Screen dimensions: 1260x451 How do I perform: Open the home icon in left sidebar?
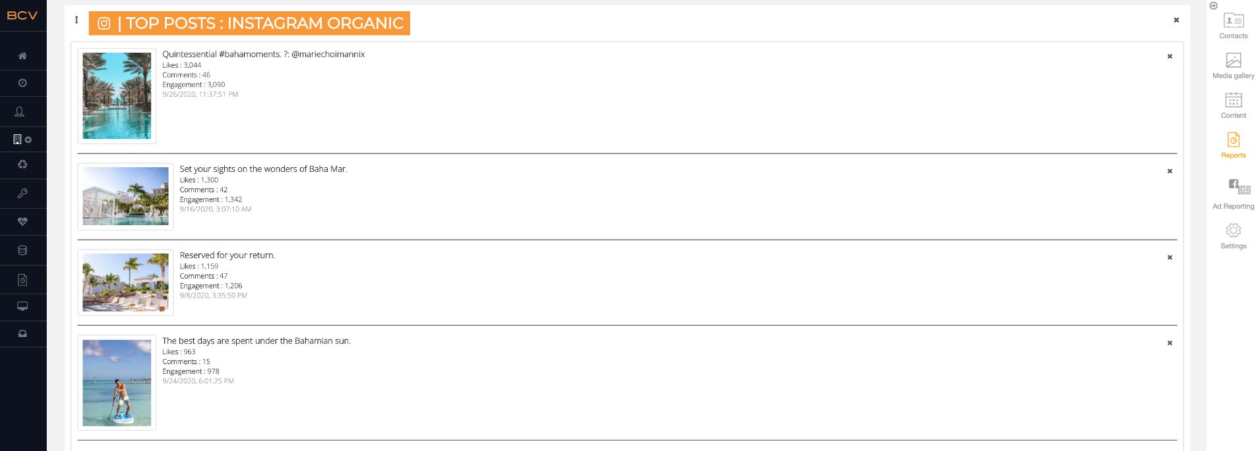[x=22, y=56]
